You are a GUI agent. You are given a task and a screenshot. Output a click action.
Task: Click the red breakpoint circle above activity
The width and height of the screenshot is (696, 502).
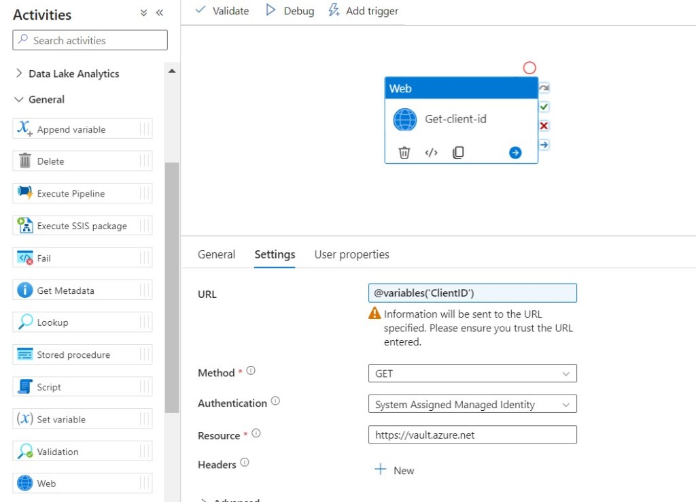pyautogui.click(x=529, y=68)
